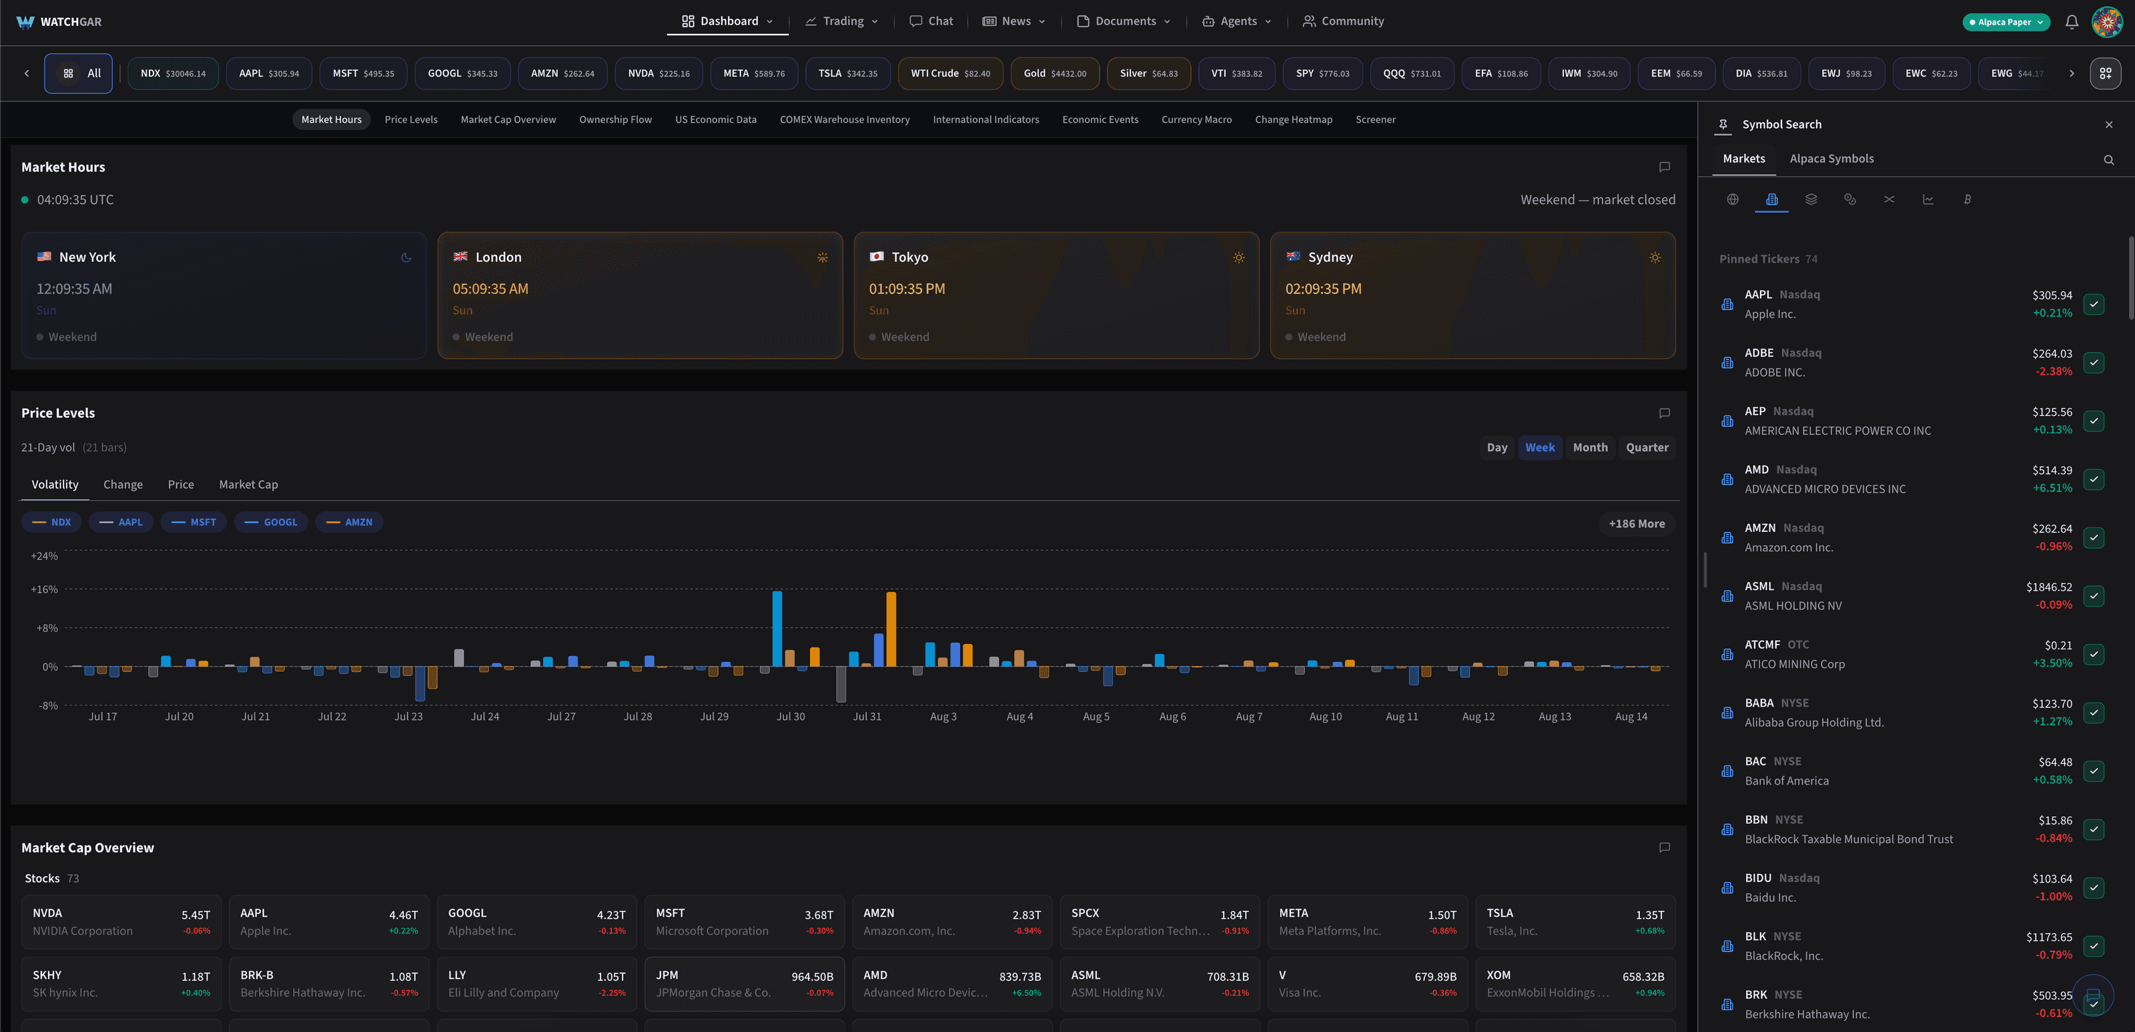2135x1032 pixels.
Task: Click the All tickers button
Action: (x=79, y=74)
